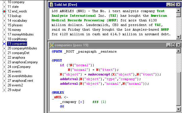This screenshot has height=113, width=182.
Task: Select the 13 lookup pass
Action: tap(14, 16)
